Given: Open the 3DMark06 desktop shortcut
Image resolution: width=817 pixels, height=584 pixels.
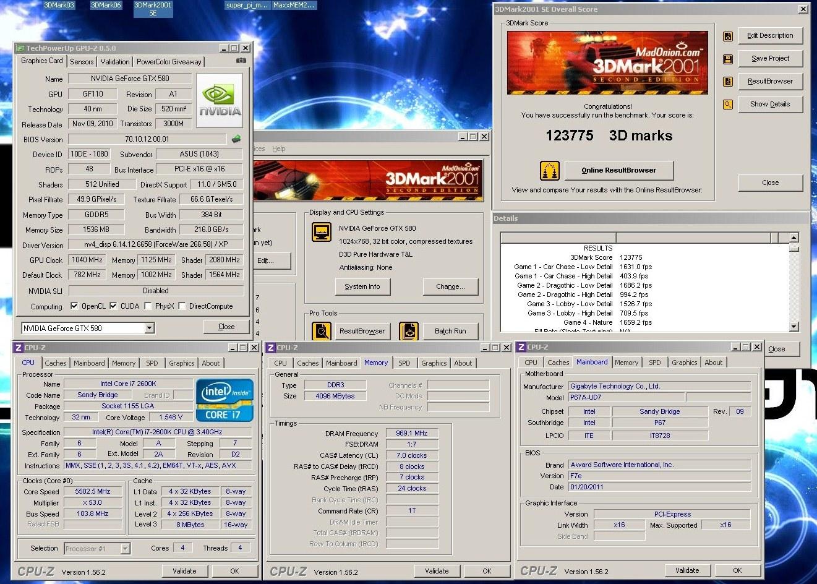Looking at the screenshot, I should click(106, 5).
